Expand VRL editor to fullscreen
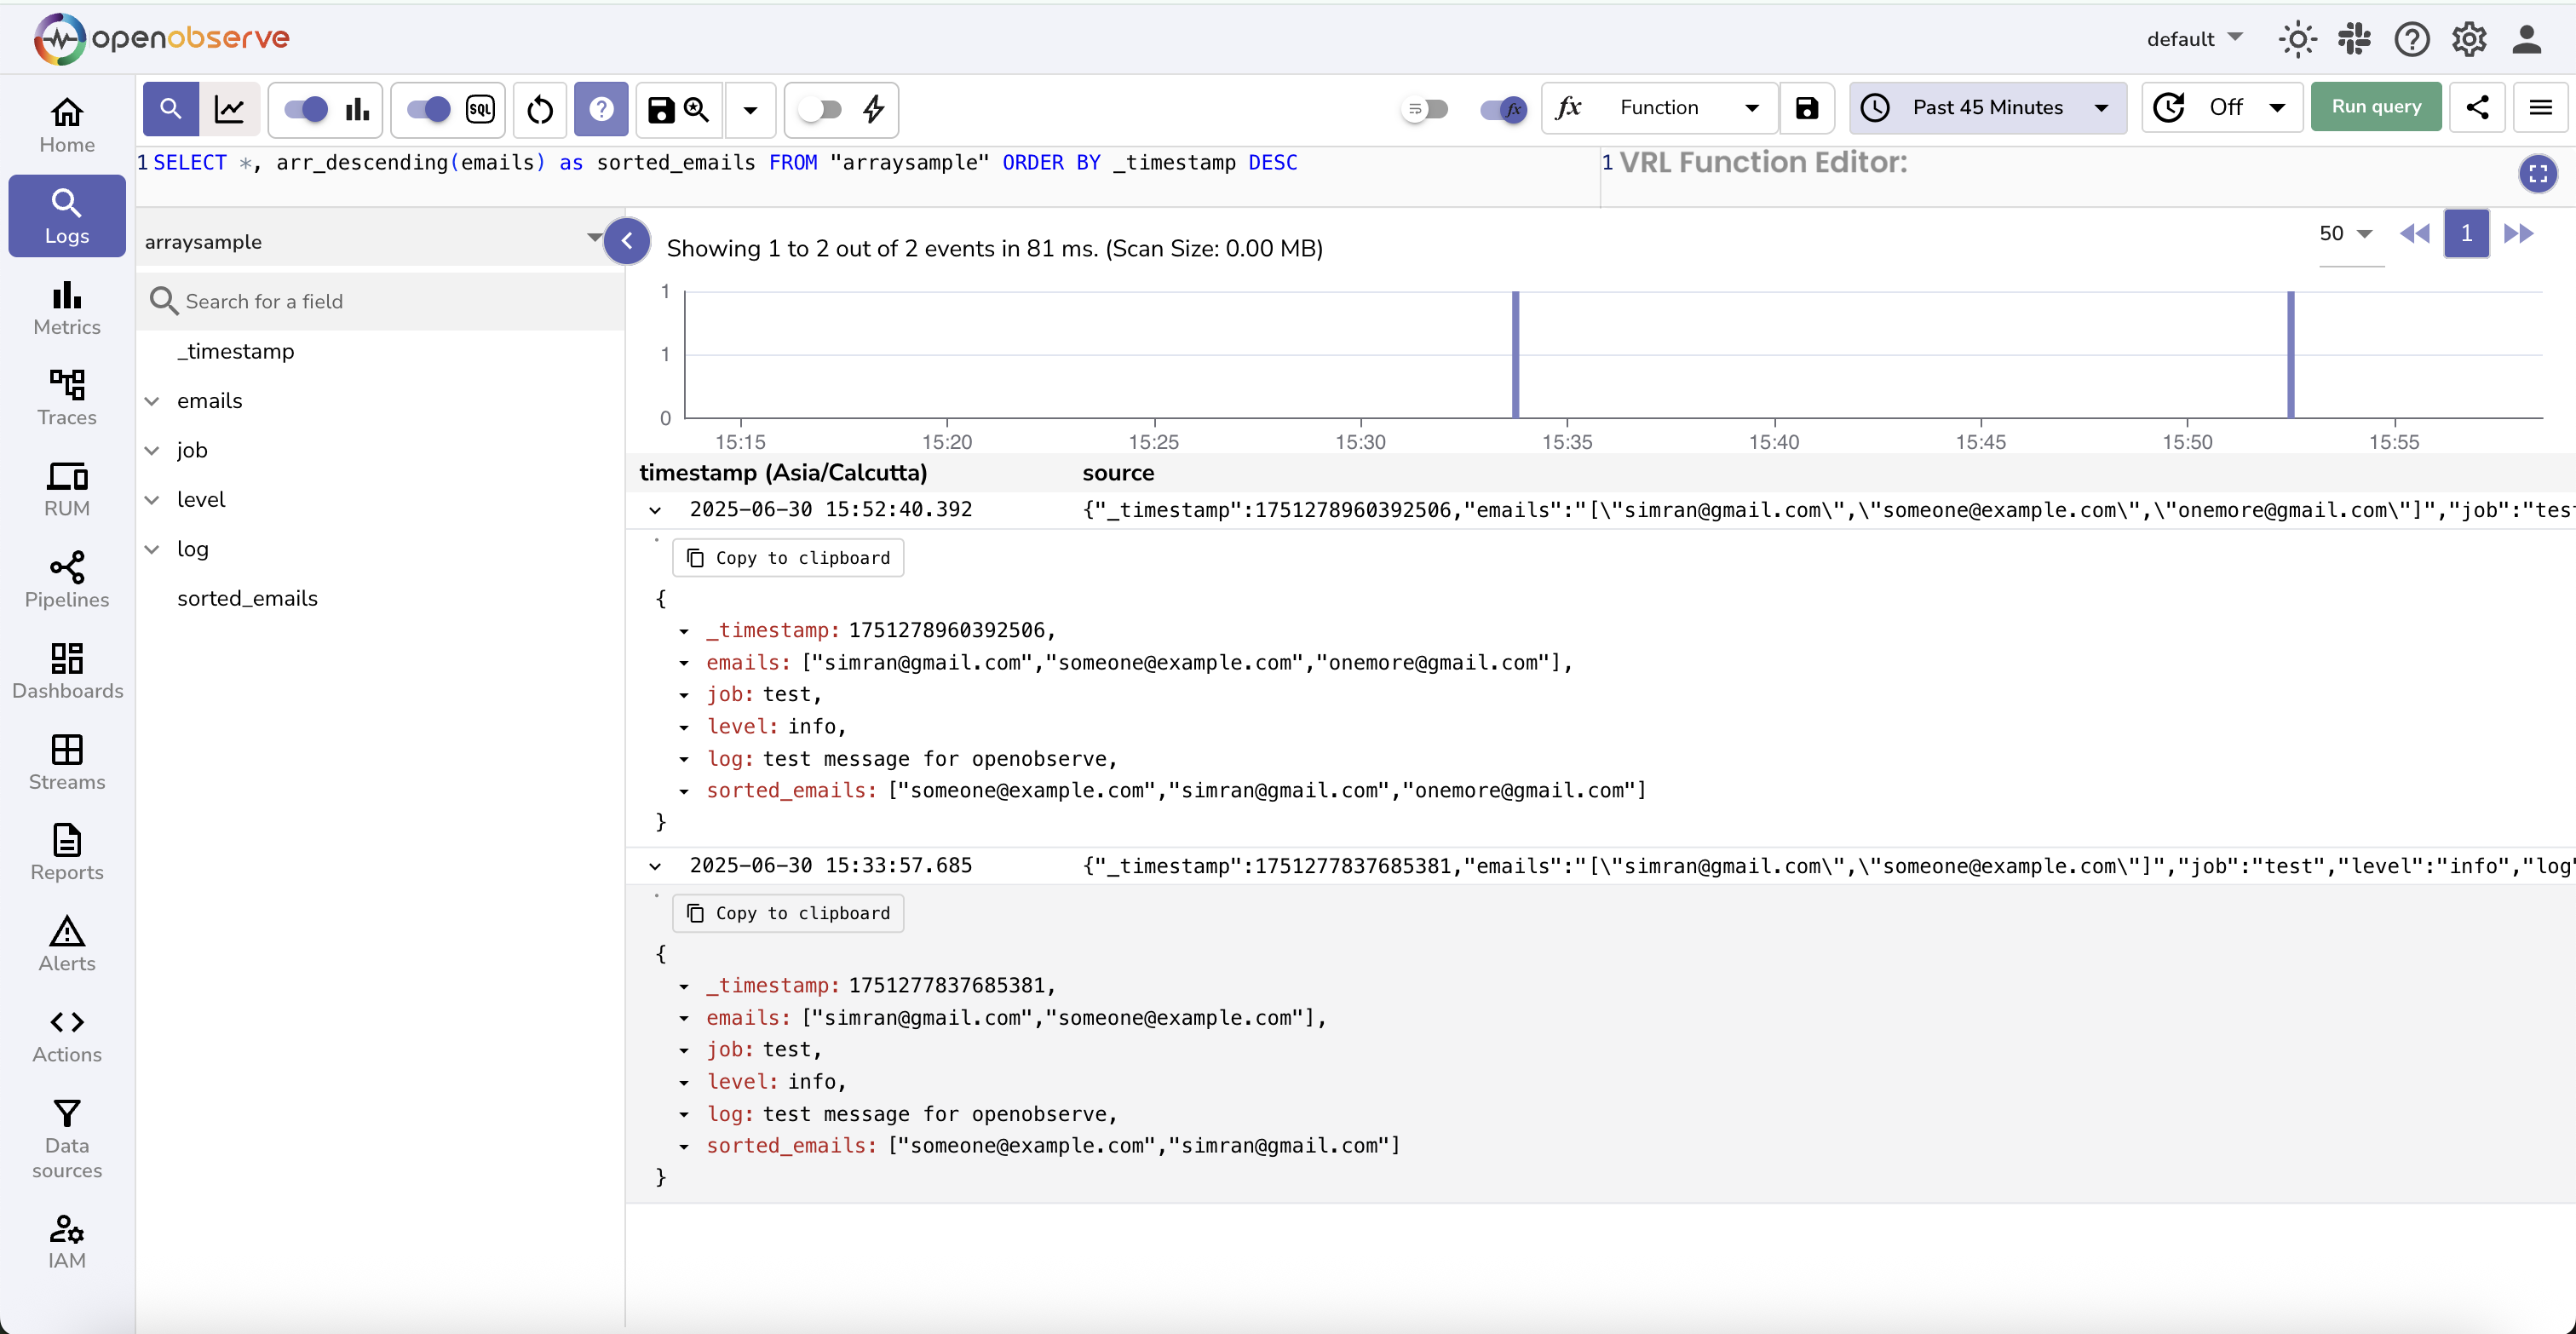The width and height of the screenshot is (2576, 1334). [2537, 174]
